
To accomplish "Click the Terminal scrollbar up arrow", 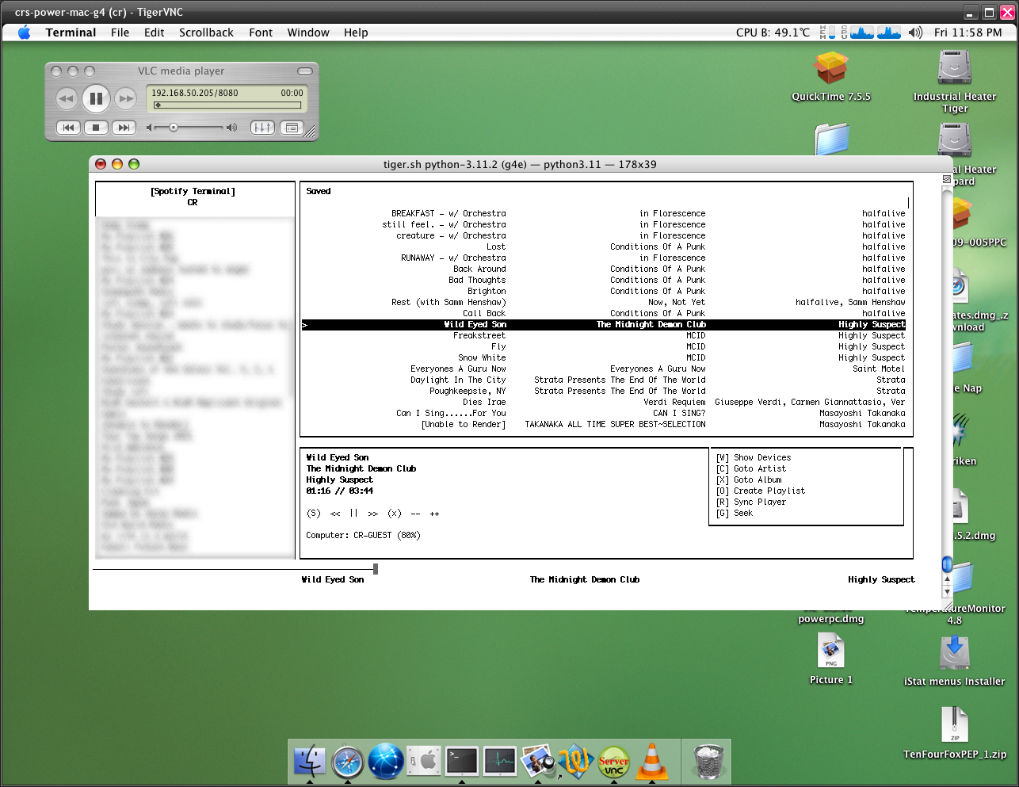I will pos(947,579).
